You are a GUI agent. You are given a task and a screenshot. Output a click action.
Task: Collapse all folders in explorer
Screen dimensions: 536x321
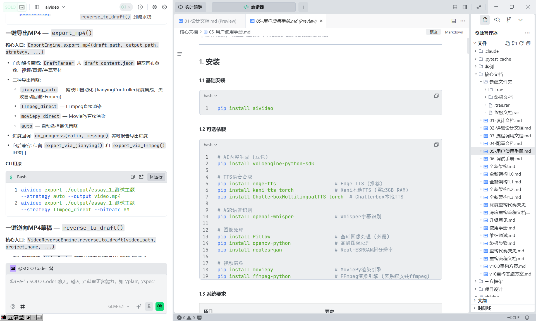[528, 43]
